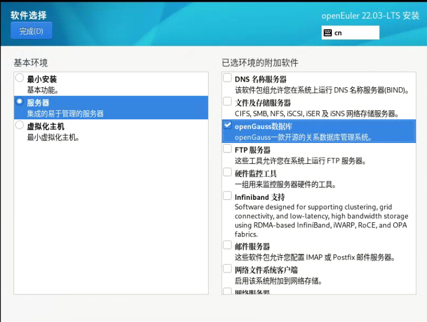Open the cn keyboard layout selector

pyautogui.click(x=350, y=33)
